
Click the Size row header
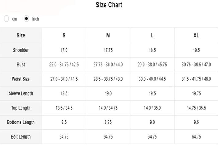(x=21, y=36)
